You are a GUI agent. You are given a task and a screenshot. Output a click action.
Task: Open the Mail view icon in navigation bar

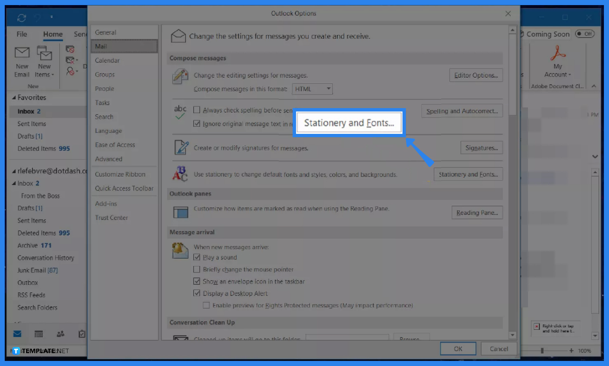[x=17, y=334]
